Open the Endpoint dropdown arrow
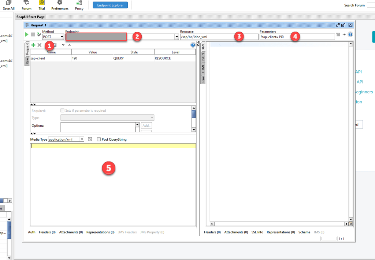Viewport: 375px width, 260px height. pyautogui.click(x=176, y=37)
